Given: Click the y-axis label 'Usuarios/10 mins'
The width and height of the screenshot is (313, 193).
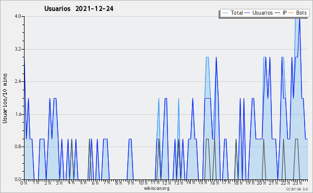Looking at the screenshot, I should 5,98.
